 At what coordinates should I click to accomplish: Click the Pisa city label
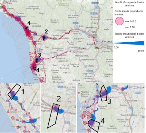coord(41,49)
